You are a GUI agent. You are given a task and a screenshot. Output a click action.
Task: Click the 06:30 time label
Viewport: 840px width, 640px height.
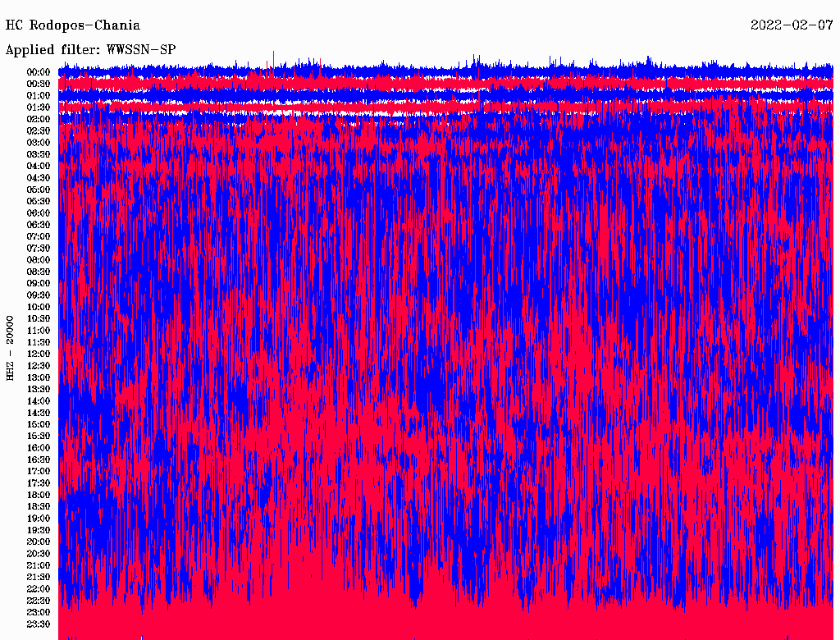39,225
